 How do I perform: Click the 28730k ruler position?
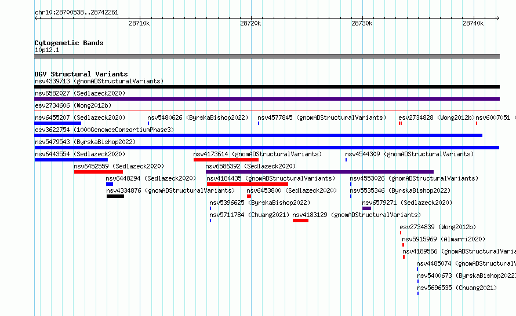(x=362, y=23)
